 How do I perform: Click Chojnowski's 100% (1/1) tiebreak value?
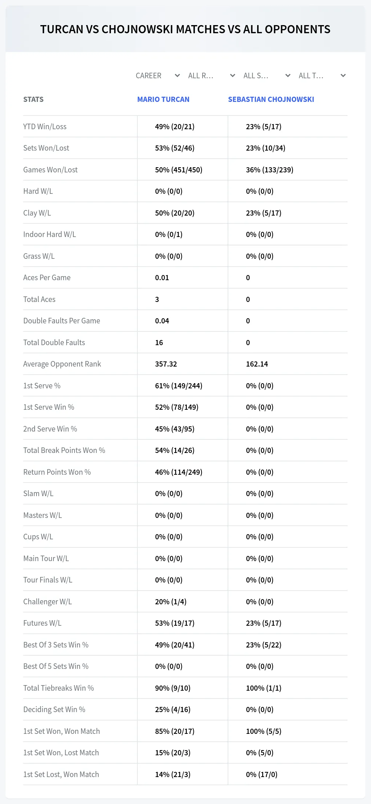click(x=264, y=688)
